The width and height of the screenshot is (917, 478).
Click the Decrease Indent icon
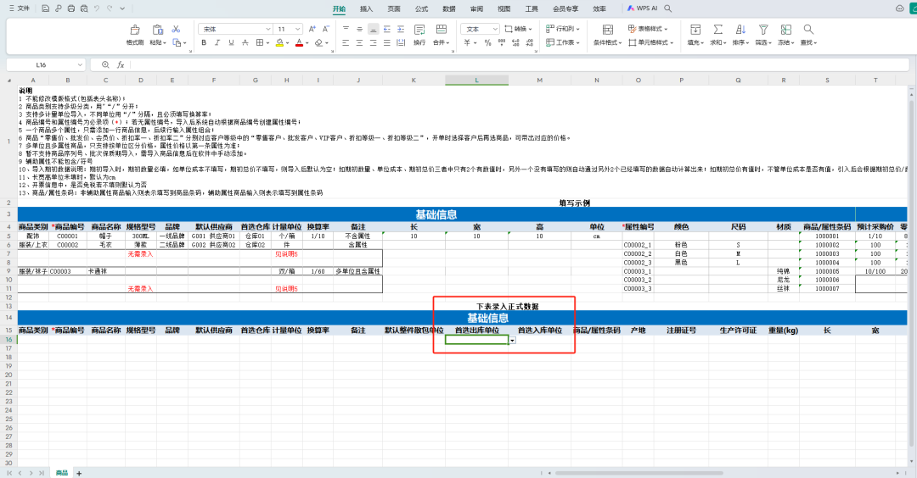[x=386, y=29]
